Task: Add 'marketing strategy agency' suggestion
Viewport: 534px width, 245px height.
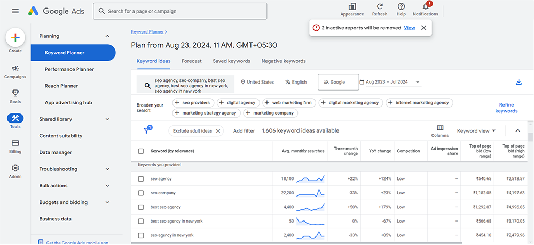Action: [x=206, y=113]
